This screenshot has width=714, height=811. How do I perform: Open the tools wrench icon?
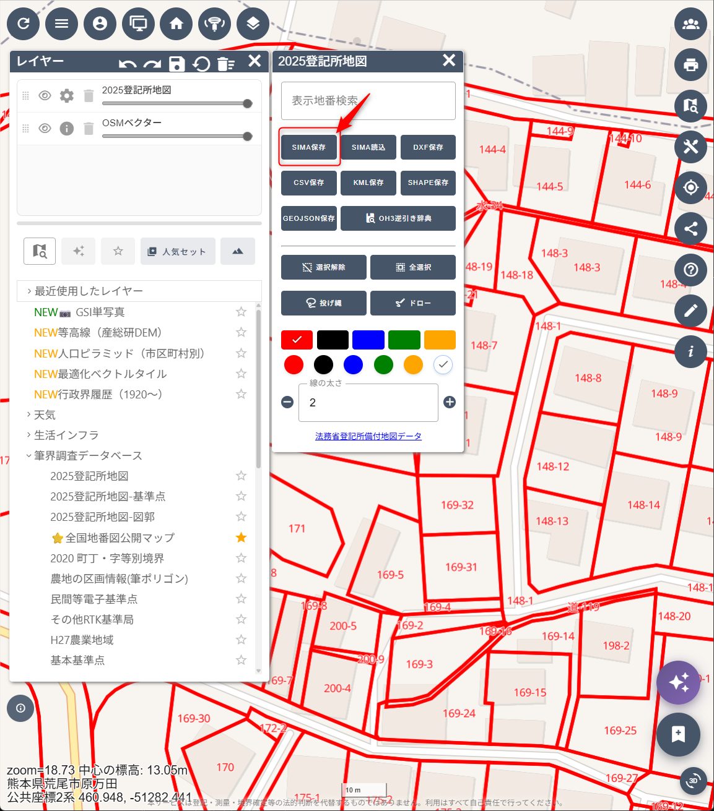tap(690, 147)
